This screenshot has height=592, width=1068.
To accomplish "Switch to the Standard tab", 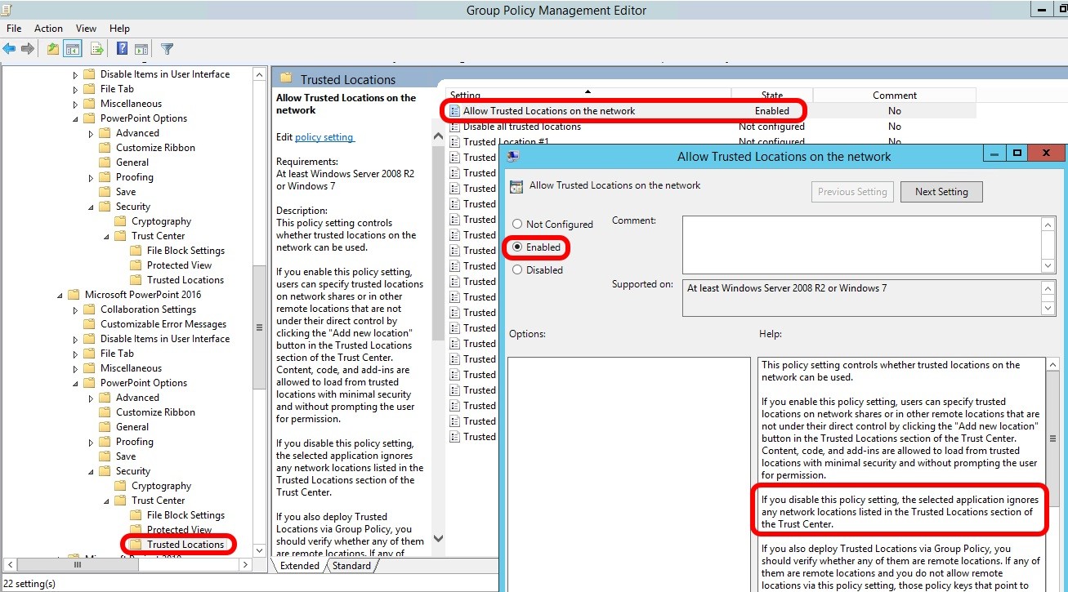I will 351,566.
